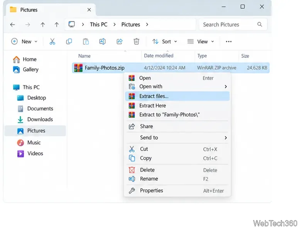The image size is (304, 234).
Task: Click the Home icon in the sidebar
Action: point(16,59)
